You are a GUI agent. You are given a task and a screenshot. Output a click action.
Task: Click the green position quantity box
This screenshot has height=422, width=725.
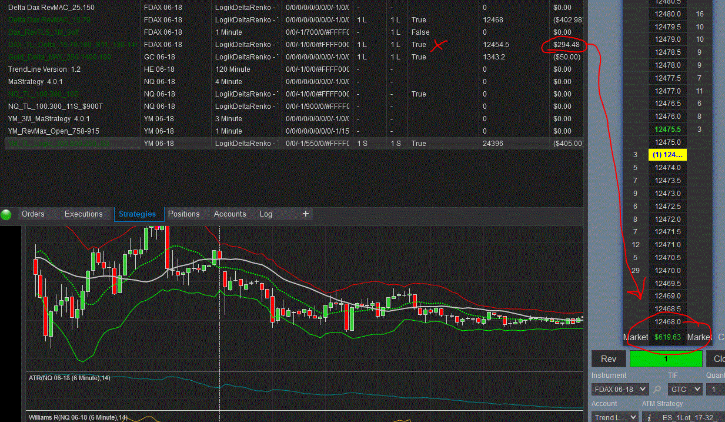[x=666, y=359]
